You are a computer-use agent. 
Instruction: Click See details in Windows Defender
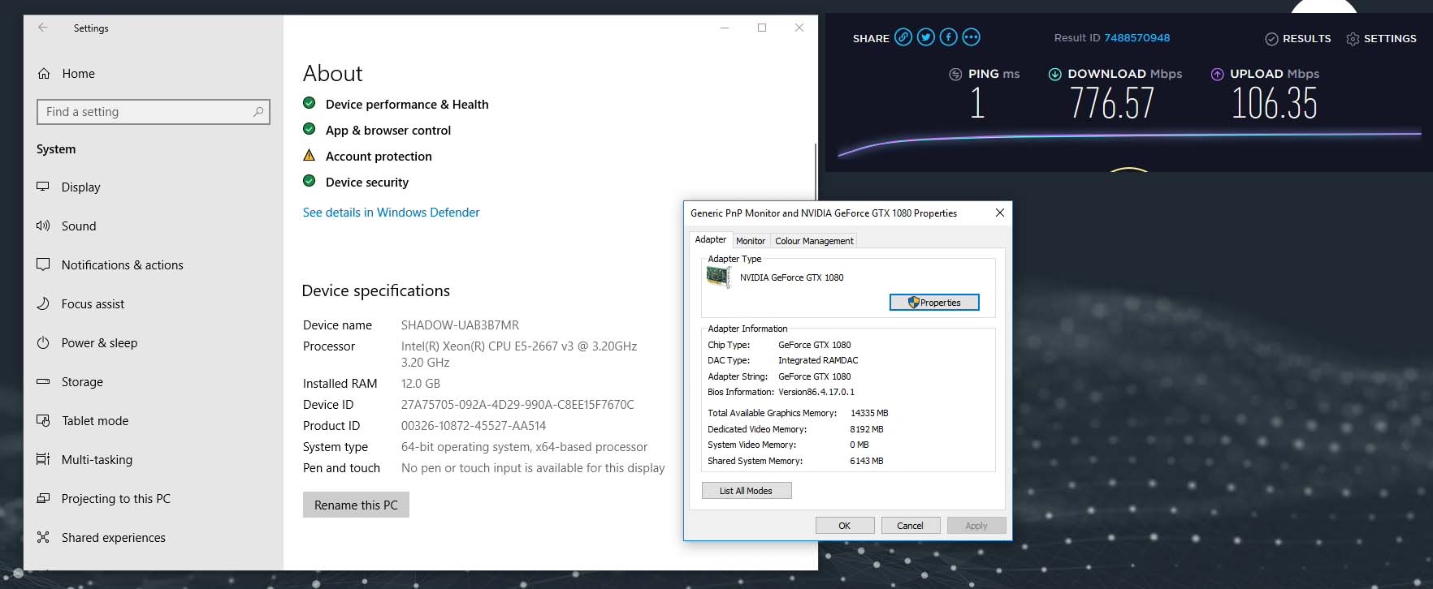391,213
